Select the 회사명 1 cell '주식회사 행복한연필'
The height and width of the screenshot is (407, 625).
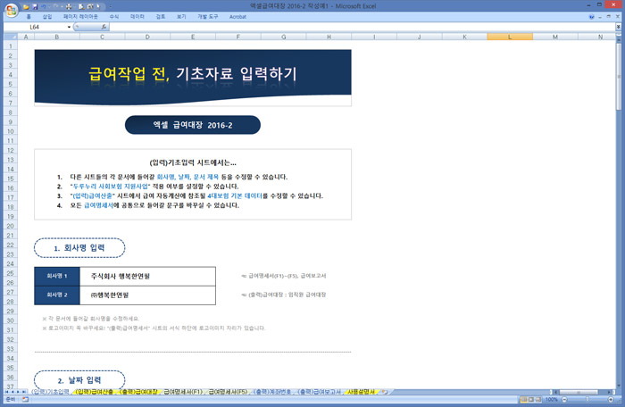(x=147, y=277)
